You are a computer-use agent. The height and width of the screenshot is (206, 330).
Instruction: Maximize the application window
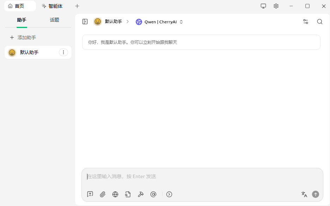pyautogui.click(x=307, y=6)
